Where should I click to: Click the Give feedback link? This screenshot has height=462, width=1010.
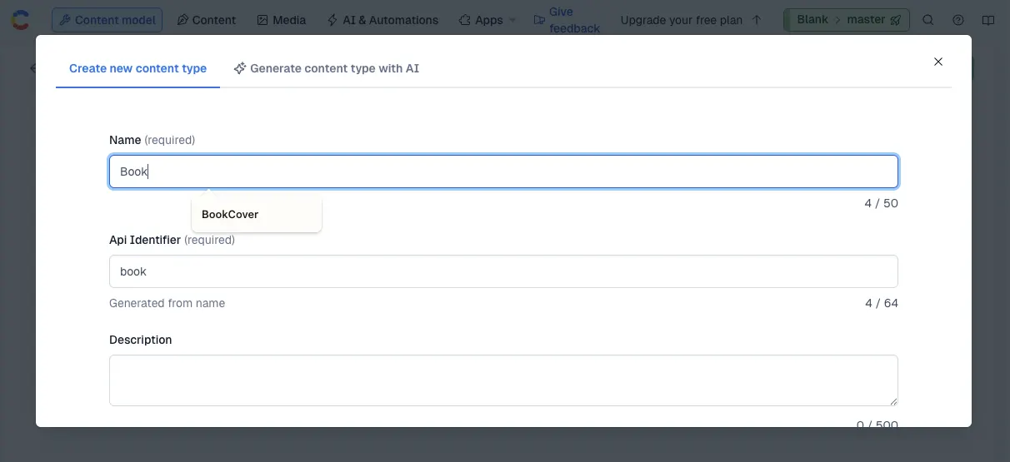click(x=567, y=20)
